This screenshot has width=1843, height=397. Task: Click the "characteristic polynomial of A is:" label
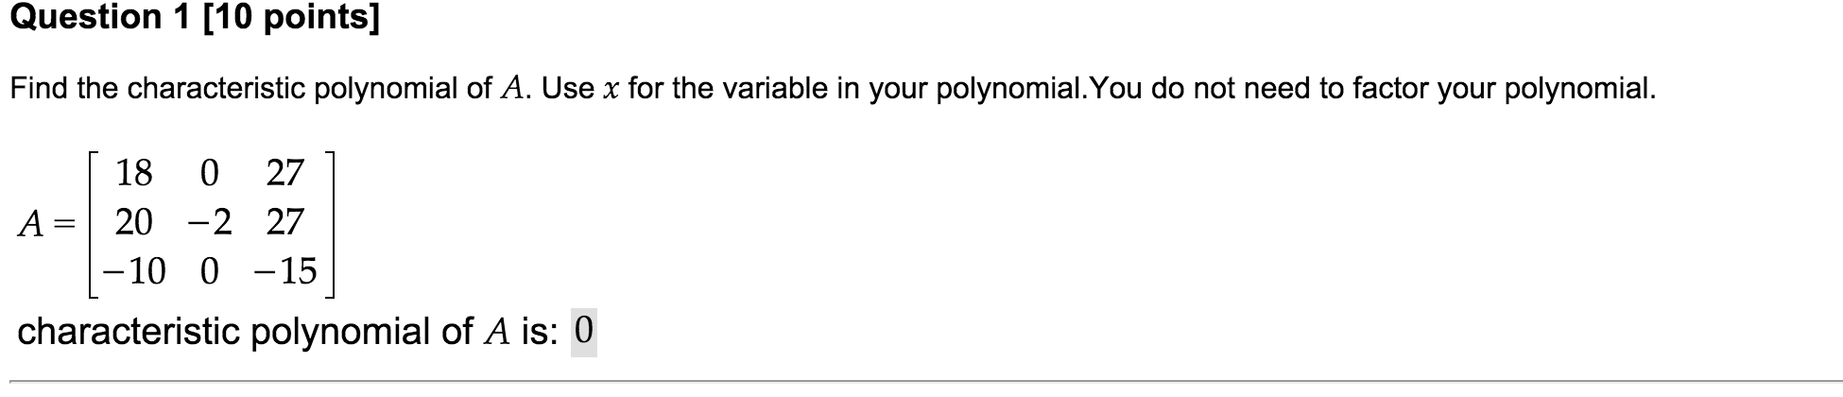point(288,332)
